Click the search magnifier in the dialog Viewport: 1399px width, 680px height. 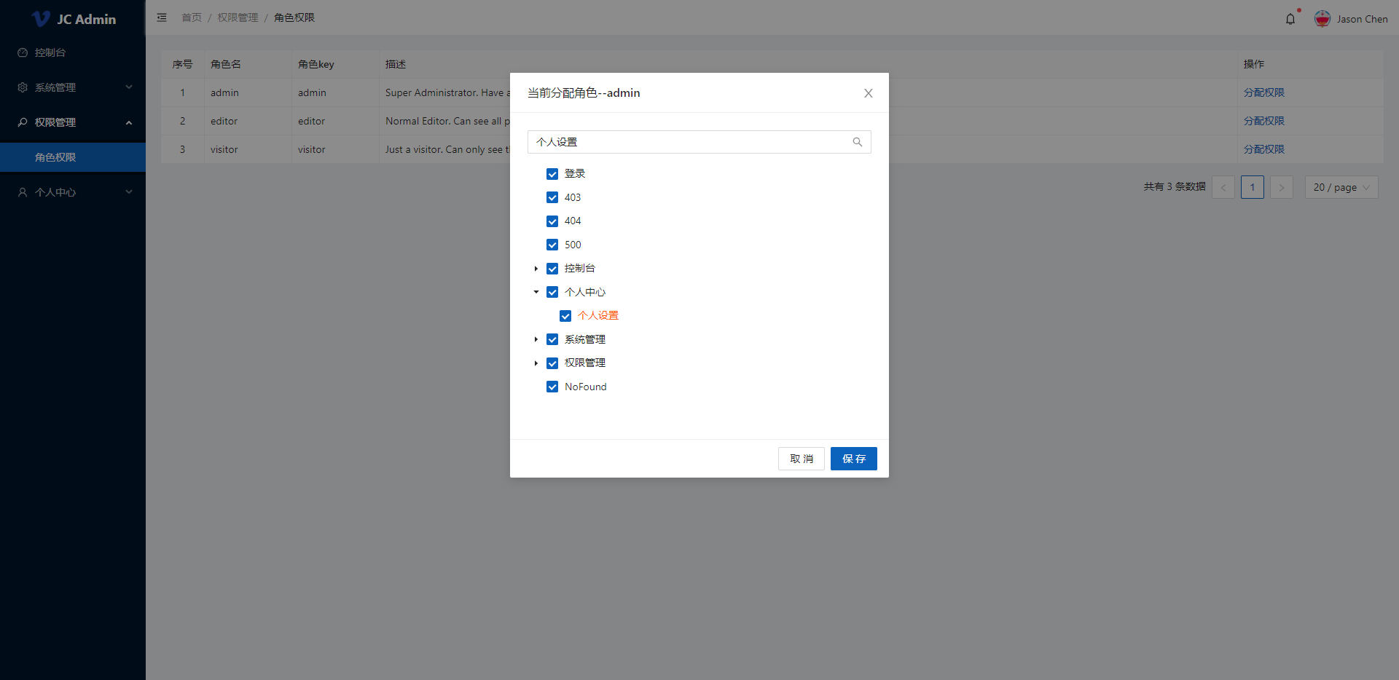pyautogui.click(x=858, y=142)
